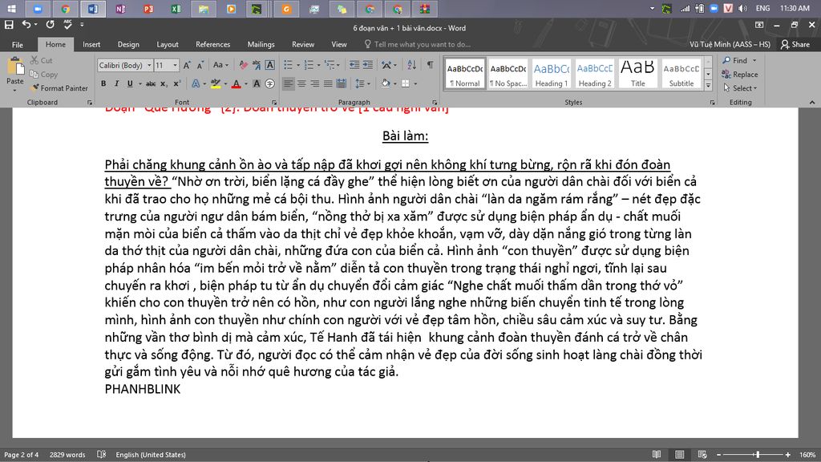
Task: Click the Sort A-Z icon
Action: click(x=411, y=65)
